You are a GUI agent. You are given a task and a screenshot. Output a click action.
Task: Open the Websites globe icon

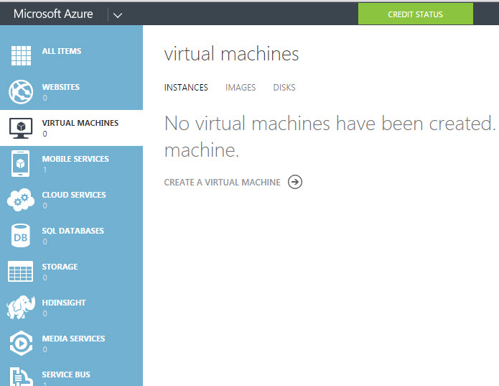pos(21,92)
